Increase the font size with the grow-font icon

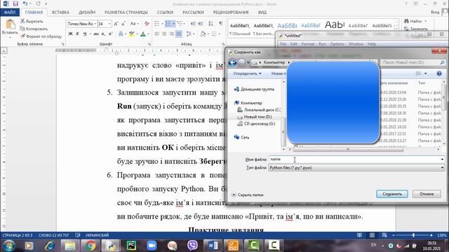click(x=116, y=24)
